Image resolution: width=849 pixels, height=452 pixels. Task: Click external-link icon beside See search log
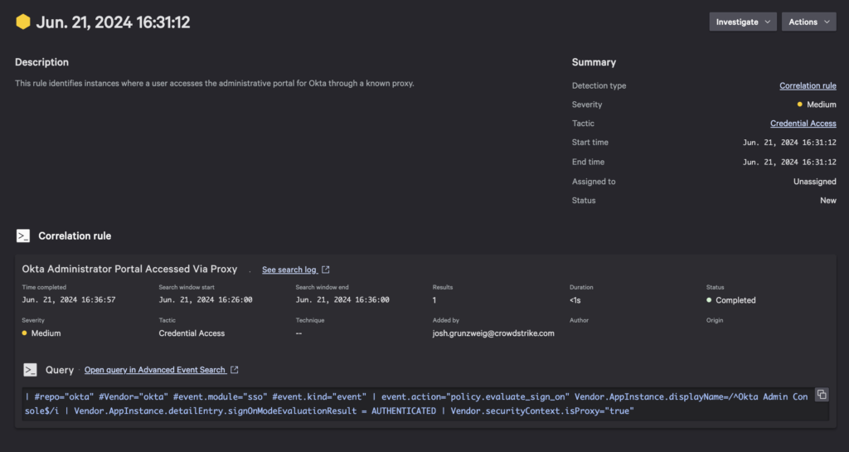[x=325, y=270]
